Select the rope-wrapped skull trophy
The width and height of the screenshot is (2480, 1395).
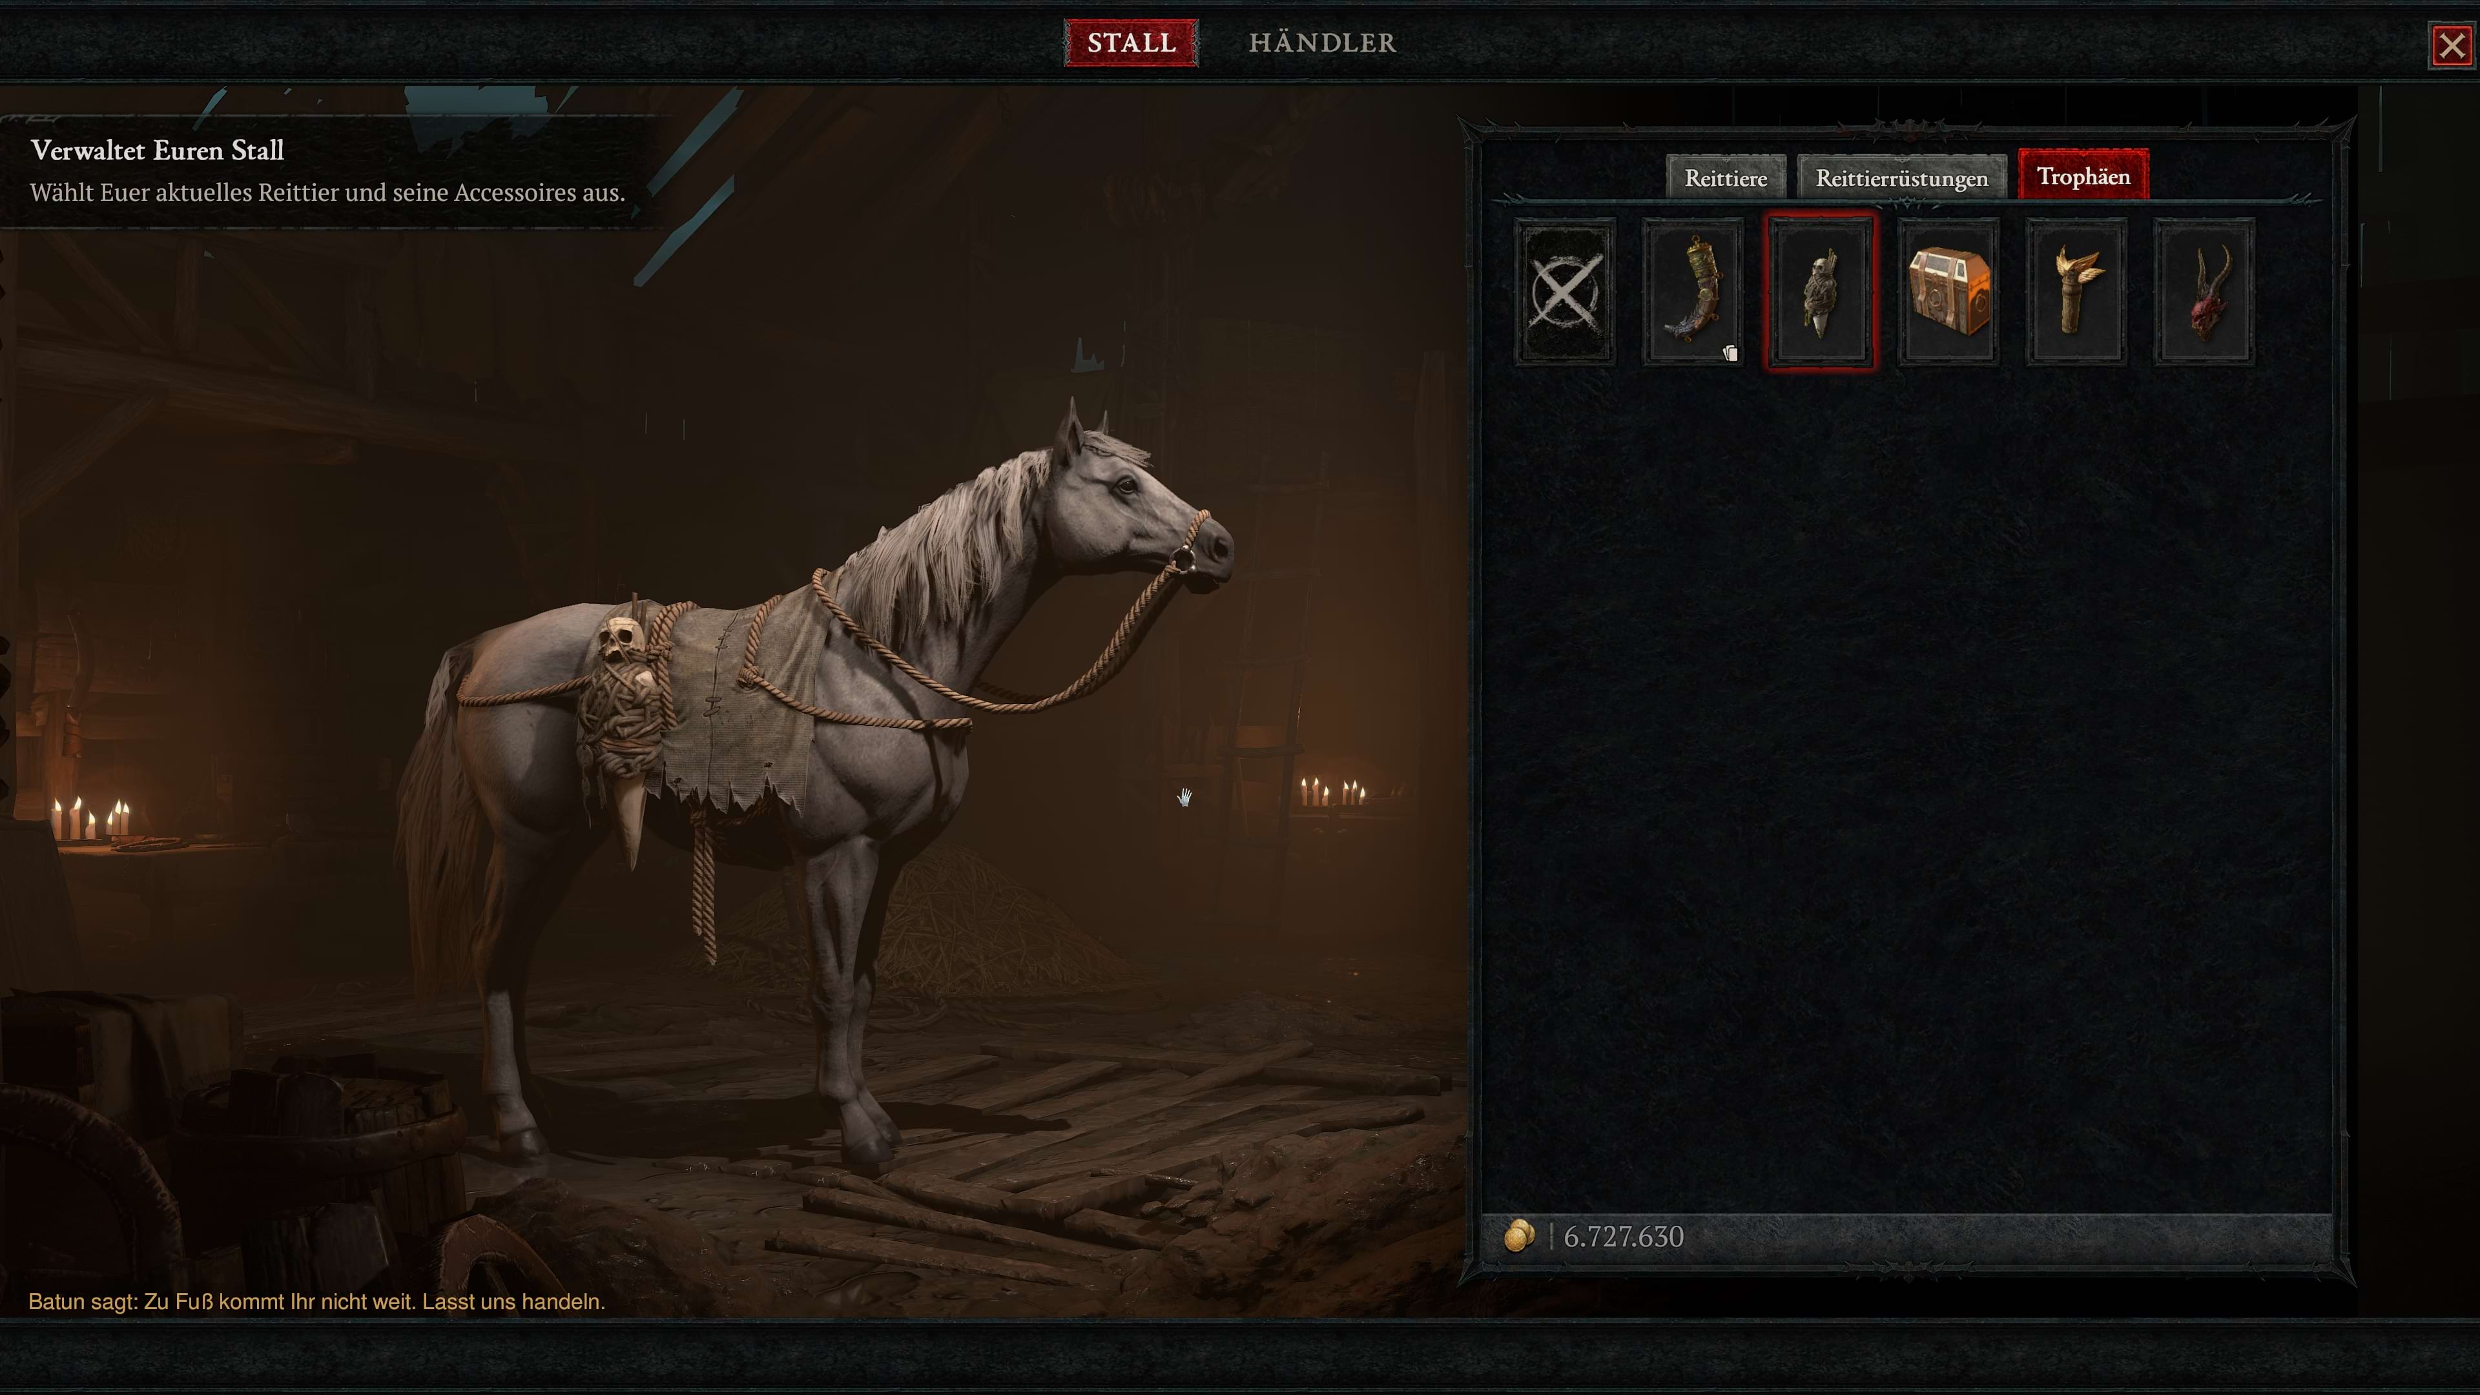click(1819, 291)
